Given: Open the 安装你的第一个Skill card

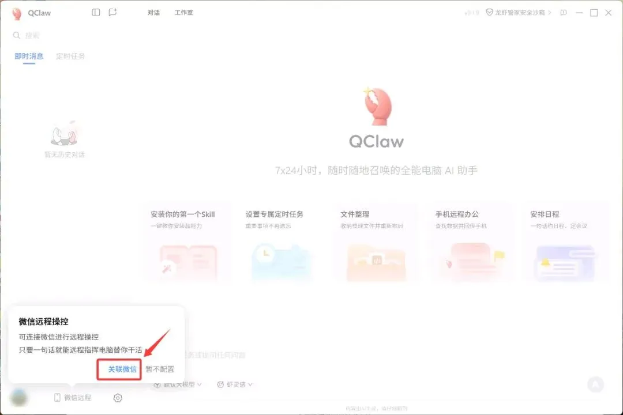Looking at the screenshot, I should pos(187,242).
